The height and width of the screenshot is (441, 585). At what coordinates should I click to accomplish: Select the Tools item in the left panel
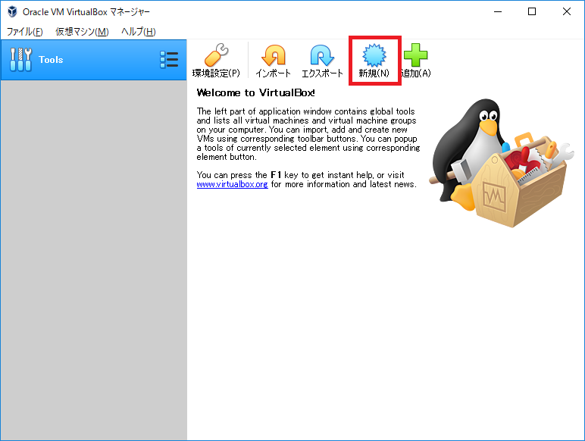click(x=93, y=60)
